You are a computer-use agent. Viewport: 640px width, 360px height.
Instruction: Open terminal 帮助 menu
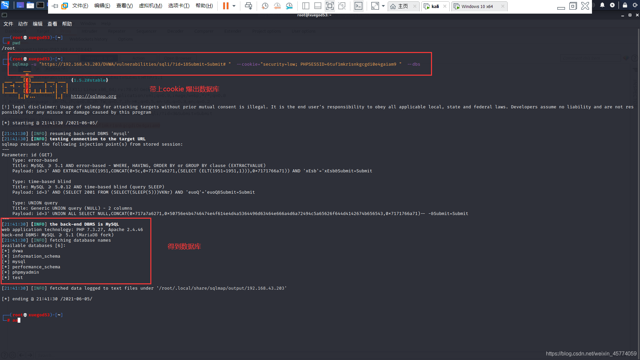(x=67, y=24)
